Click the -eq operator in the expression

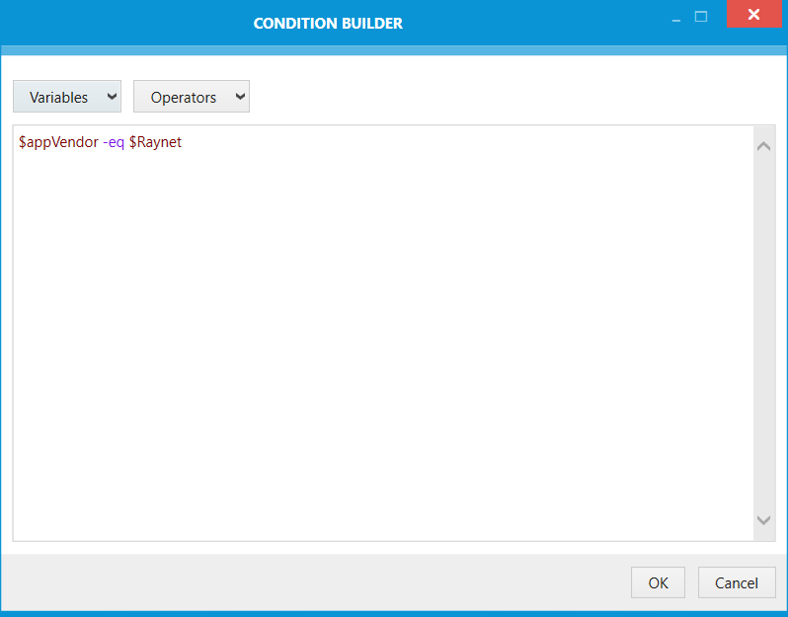[x=114, y=143]
